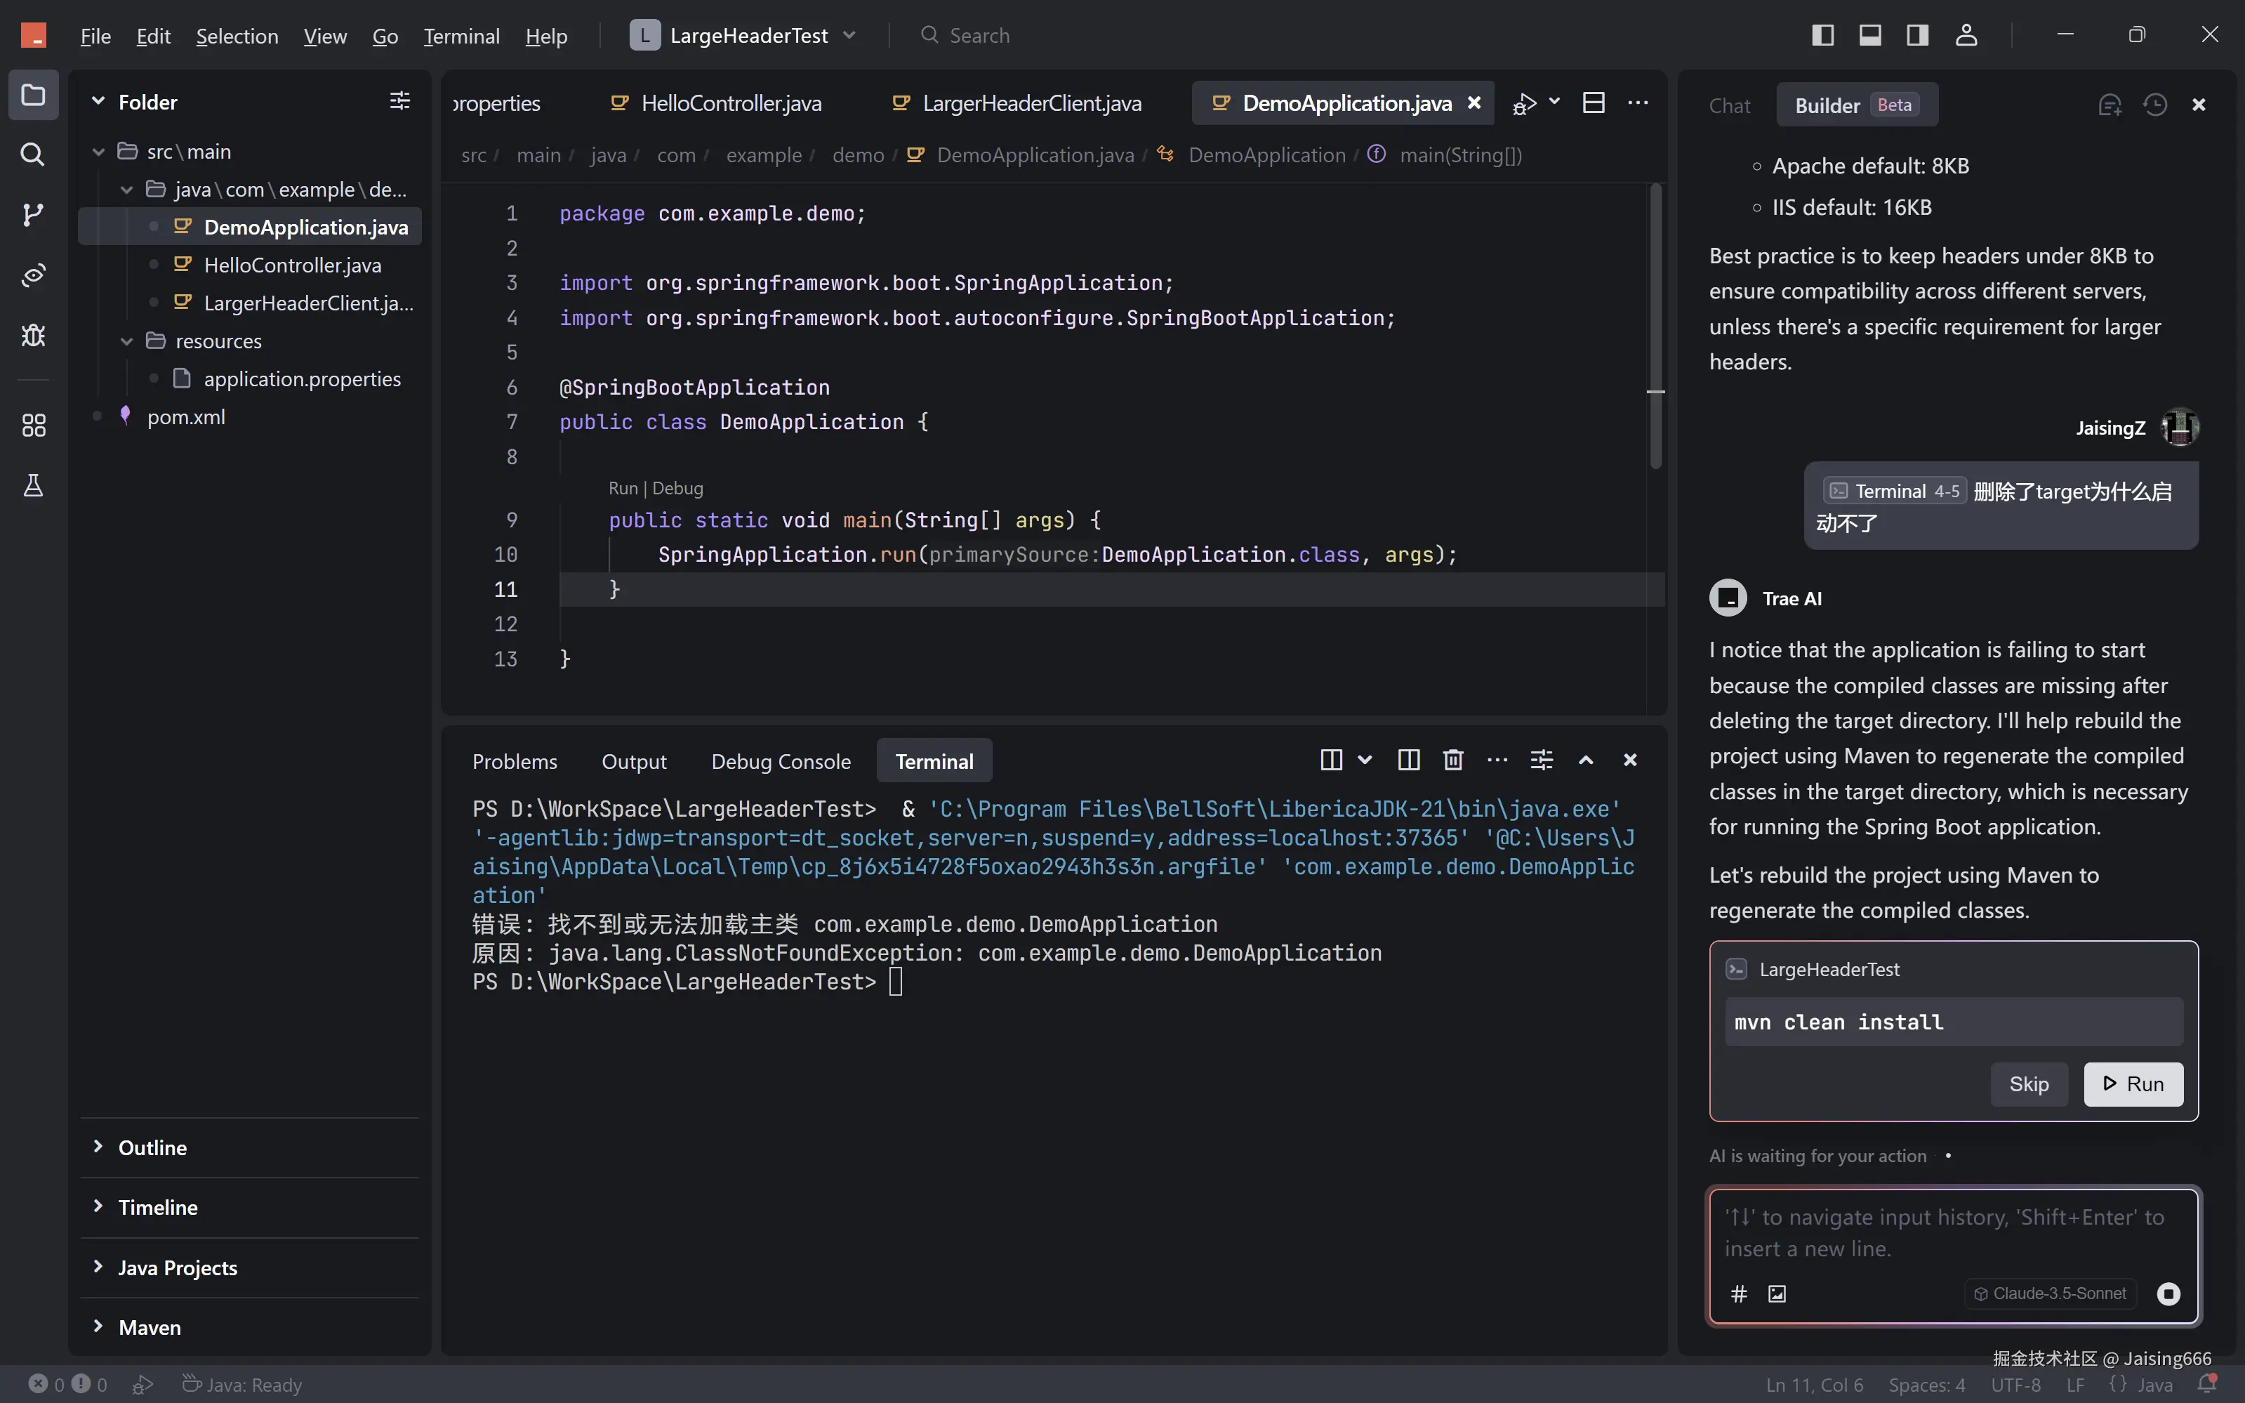Expand the Maven section
The image size is (2245, 1403).
coord(150,1327)
